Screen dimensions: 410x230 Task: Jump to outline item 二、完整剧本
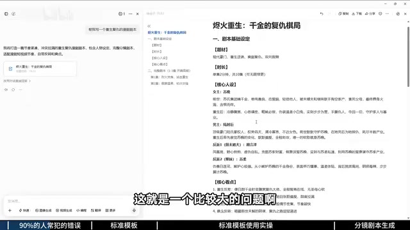(x=169, y=71)
